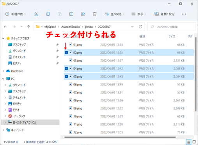Click the Copy icon in toolbar
The height and width of the screenshot is (145, 198).
click(48, 14)
